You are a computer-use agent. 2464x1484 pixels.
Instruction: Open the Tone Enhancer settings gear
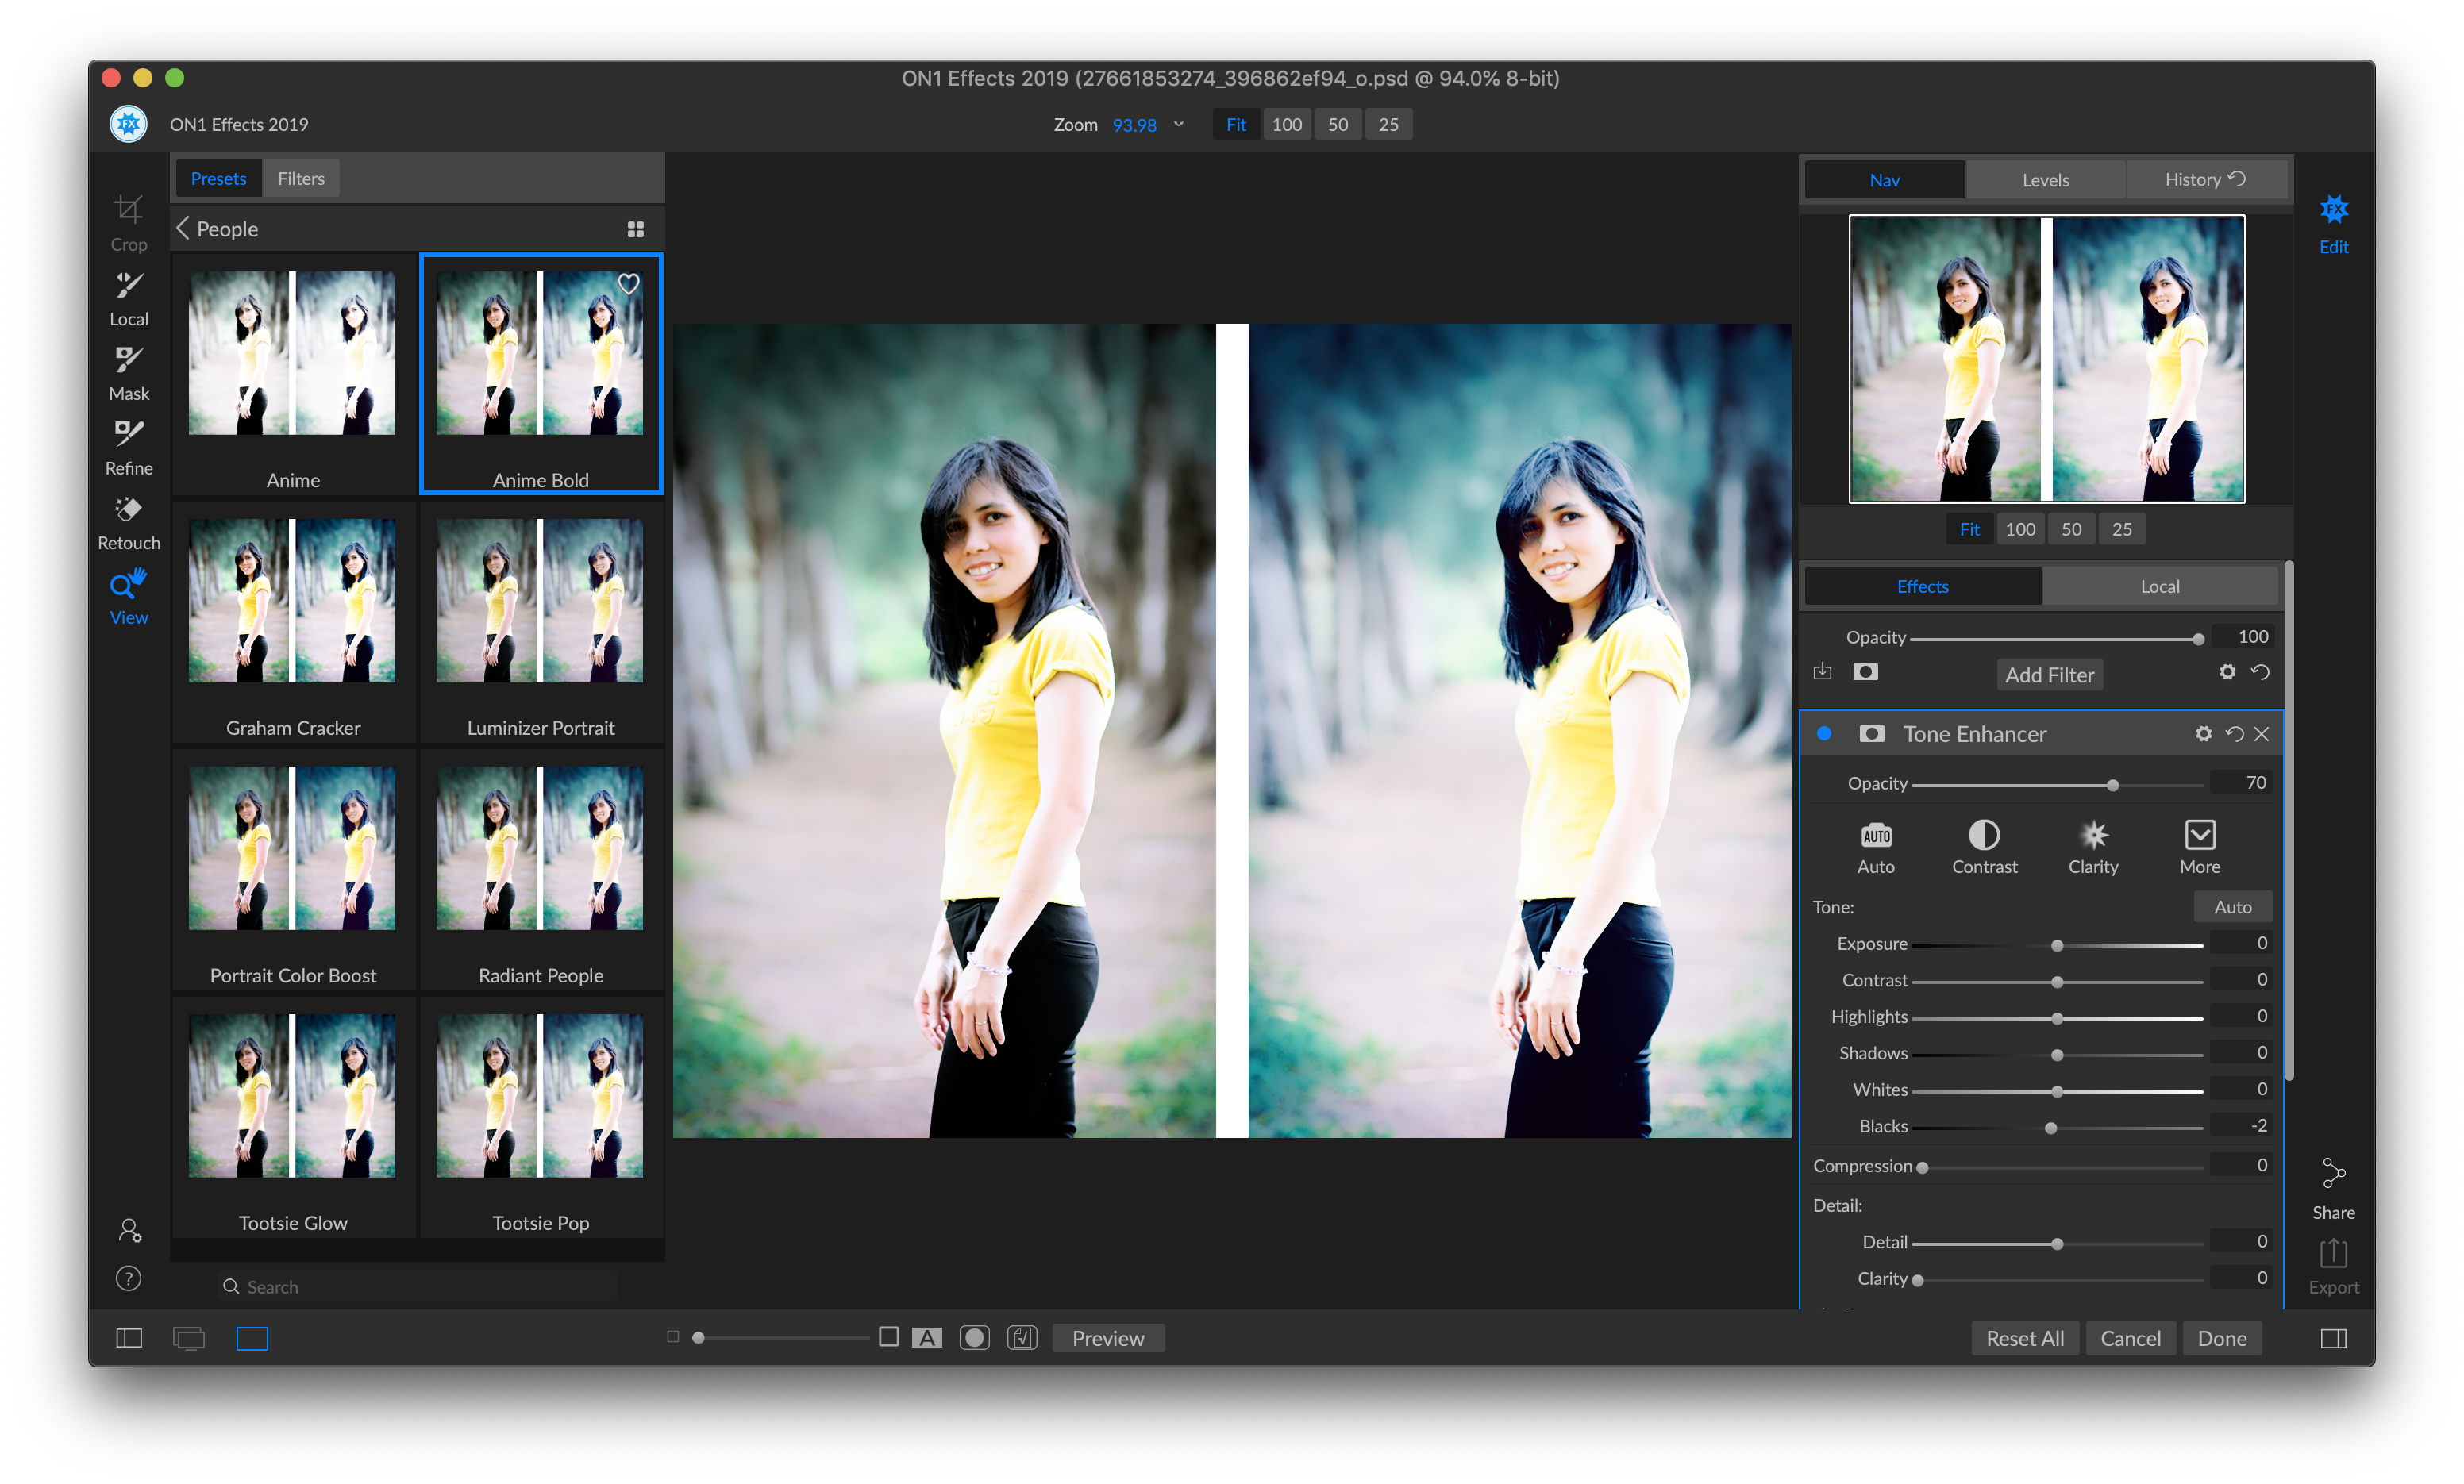(2203, 733)
